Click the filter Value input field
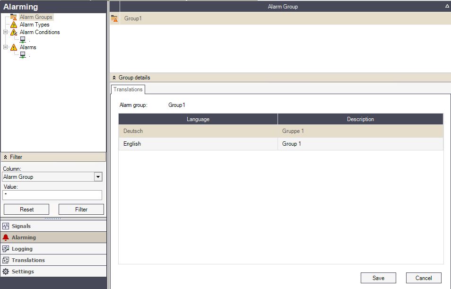Screen dimensions: 451x289 click(x=52, y=195)
